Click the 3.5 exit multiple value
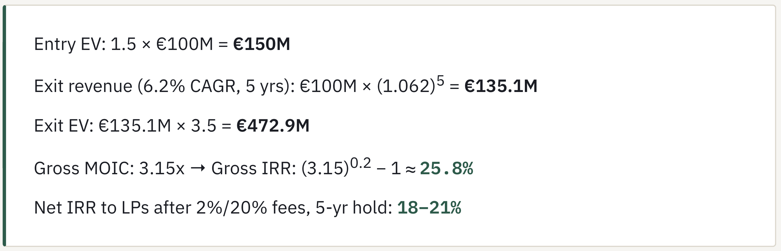The height and width of the screenshot is (251, 781). coord(204,125)
